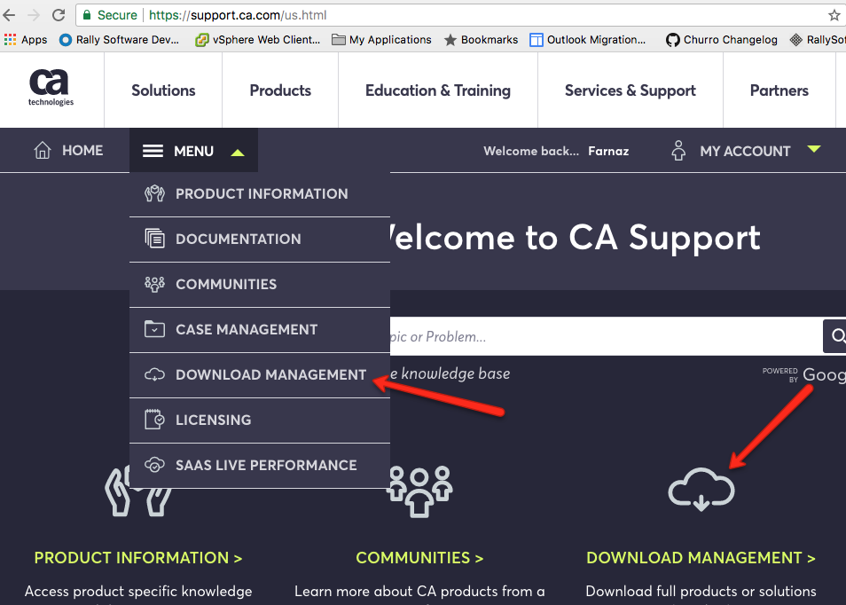Select Licensing from the menu
This screenshot has height=605, width=846.
260,421
